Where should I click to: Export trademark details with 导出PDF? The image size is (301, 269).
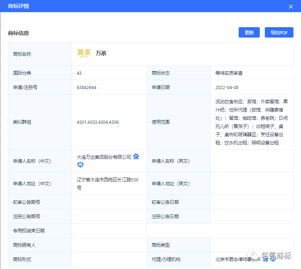[x=279, y=33]
